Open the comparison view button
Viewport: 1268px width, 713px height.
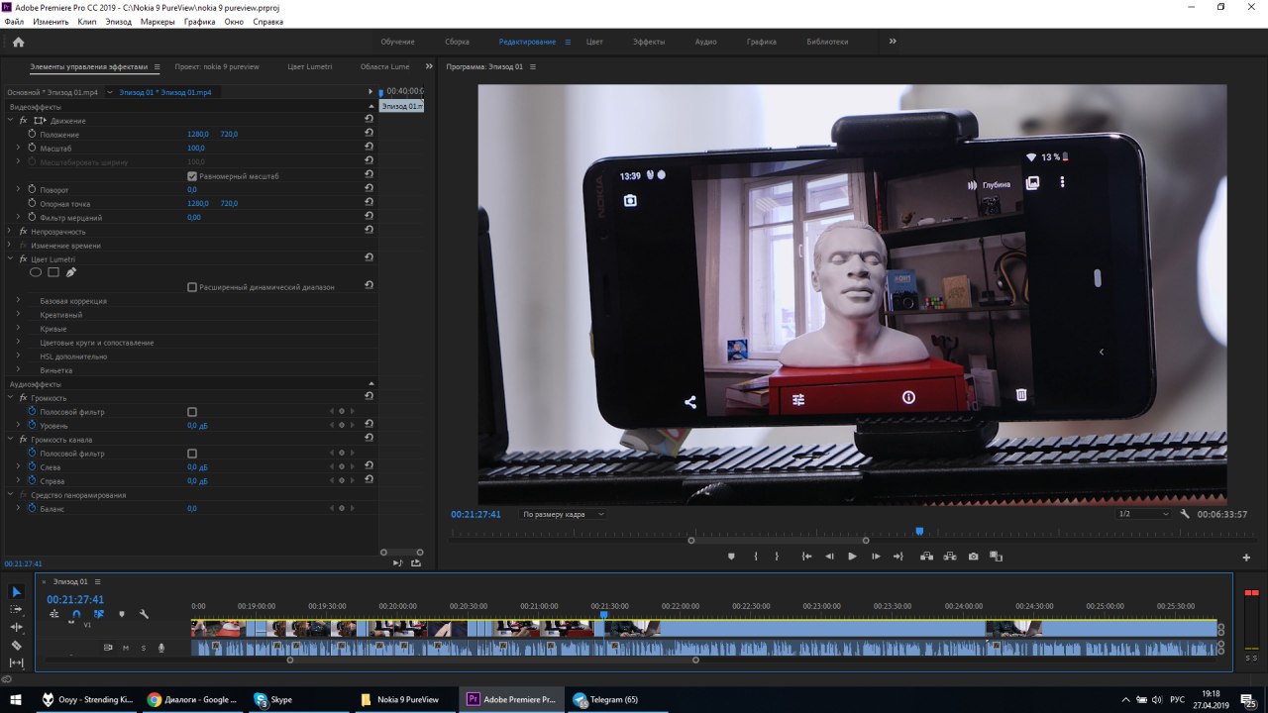pos(997,557)
